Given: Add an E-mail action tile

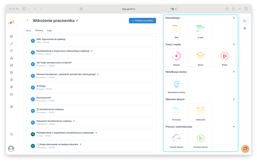Looking at the screenshot, I should [200, 31].
